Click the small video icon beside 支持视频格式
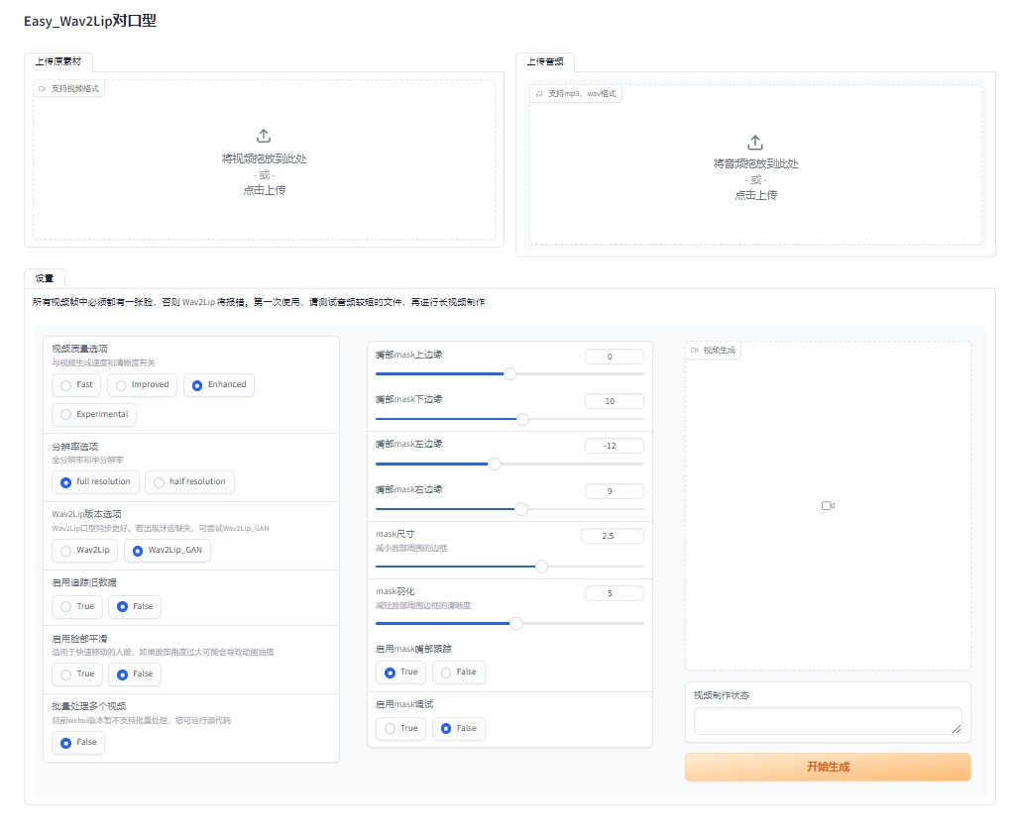The image size is (1016, 827). click(x=42, y=89)
